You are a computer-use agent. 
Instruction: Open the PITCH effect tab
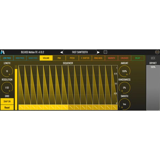pyautogui.click(x=72, y=58)
